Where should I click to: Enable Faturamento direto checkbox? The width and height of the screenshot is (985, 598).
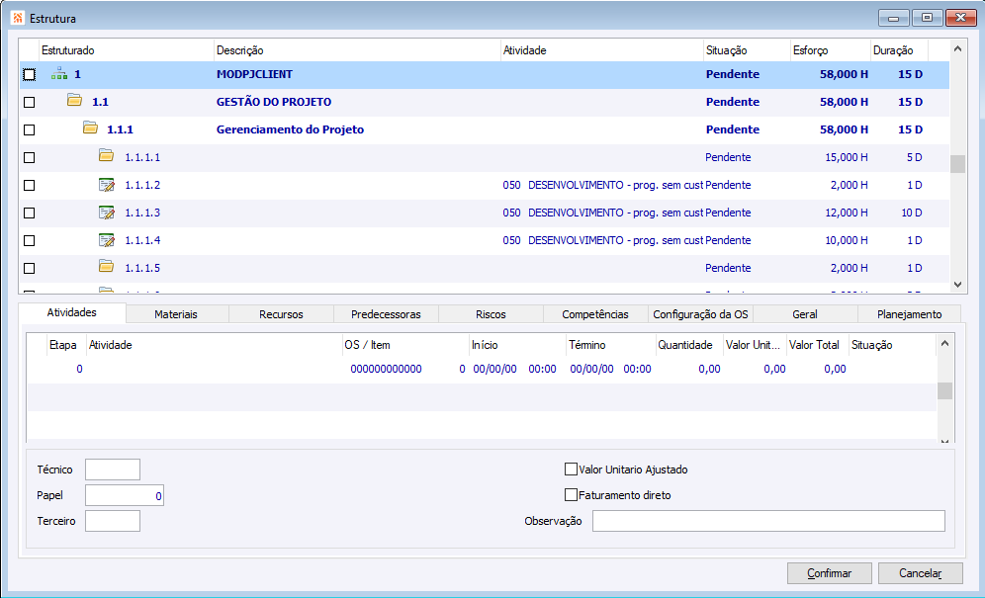coord(571,495)
